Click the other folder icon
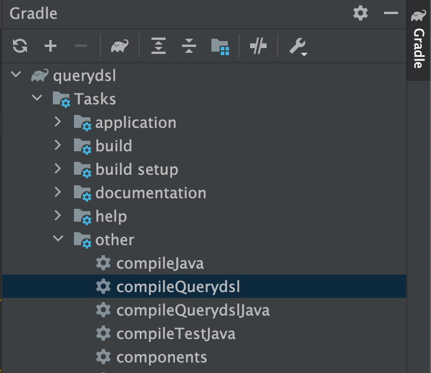Screen dimensions: 431x373 click(x=82, y=240)
